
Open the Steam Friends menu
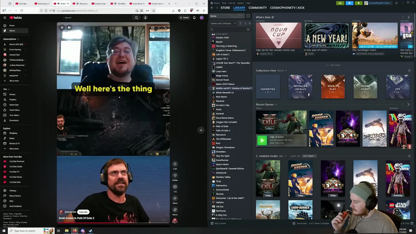click(232, 3)
